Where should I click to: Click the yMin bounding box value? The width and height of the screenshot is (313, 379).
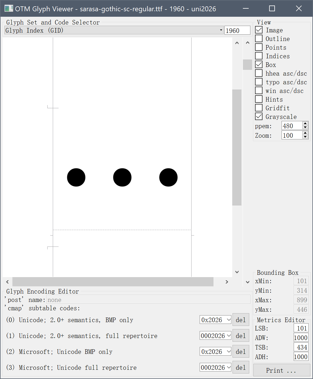tap(301, 290)
